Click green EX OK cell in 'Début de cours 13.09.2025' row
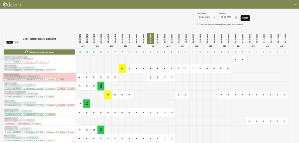The width and height of the screenshot is (299, 143). [x=101, y=86]
